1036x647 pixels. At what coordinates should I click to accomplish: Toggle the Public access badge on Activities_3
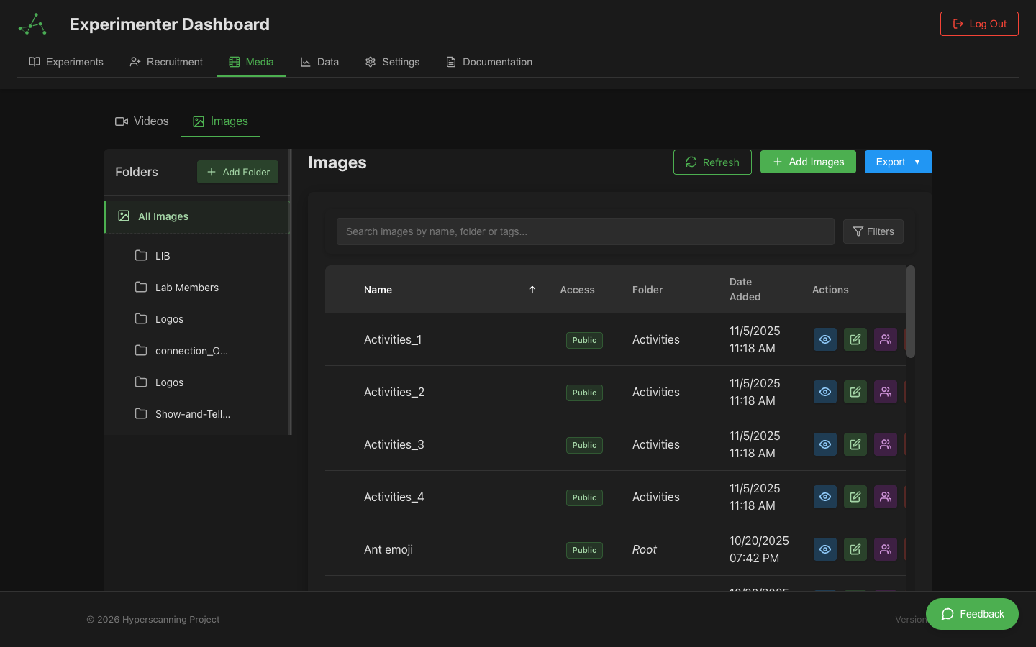click(x=583, y=444)
